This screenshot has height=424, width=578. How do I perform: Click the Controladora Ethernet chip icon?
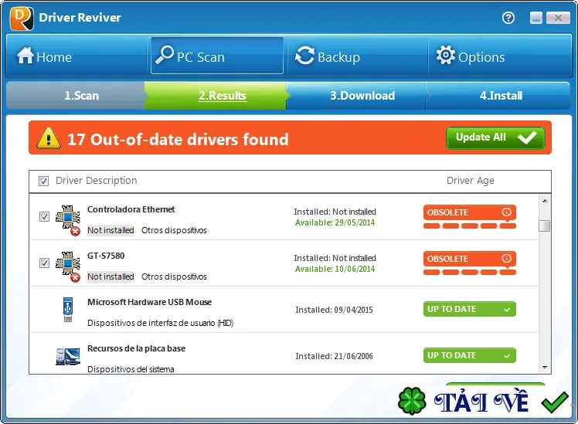click(68, 220)
